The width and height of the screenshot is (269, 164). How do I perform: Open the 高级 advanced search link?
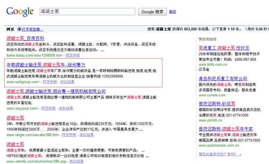point(172,12)
